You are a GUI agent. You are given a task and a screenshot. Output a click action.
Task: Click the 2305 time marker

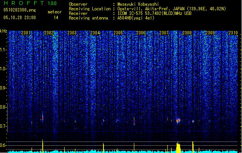(118, 33)
